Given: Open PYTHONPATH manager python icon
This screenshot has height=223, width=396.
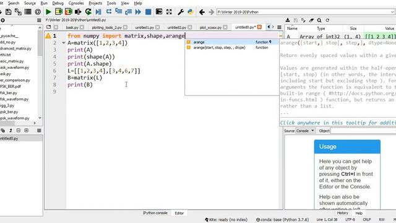Looking at the screenshot, I should 190,12.
